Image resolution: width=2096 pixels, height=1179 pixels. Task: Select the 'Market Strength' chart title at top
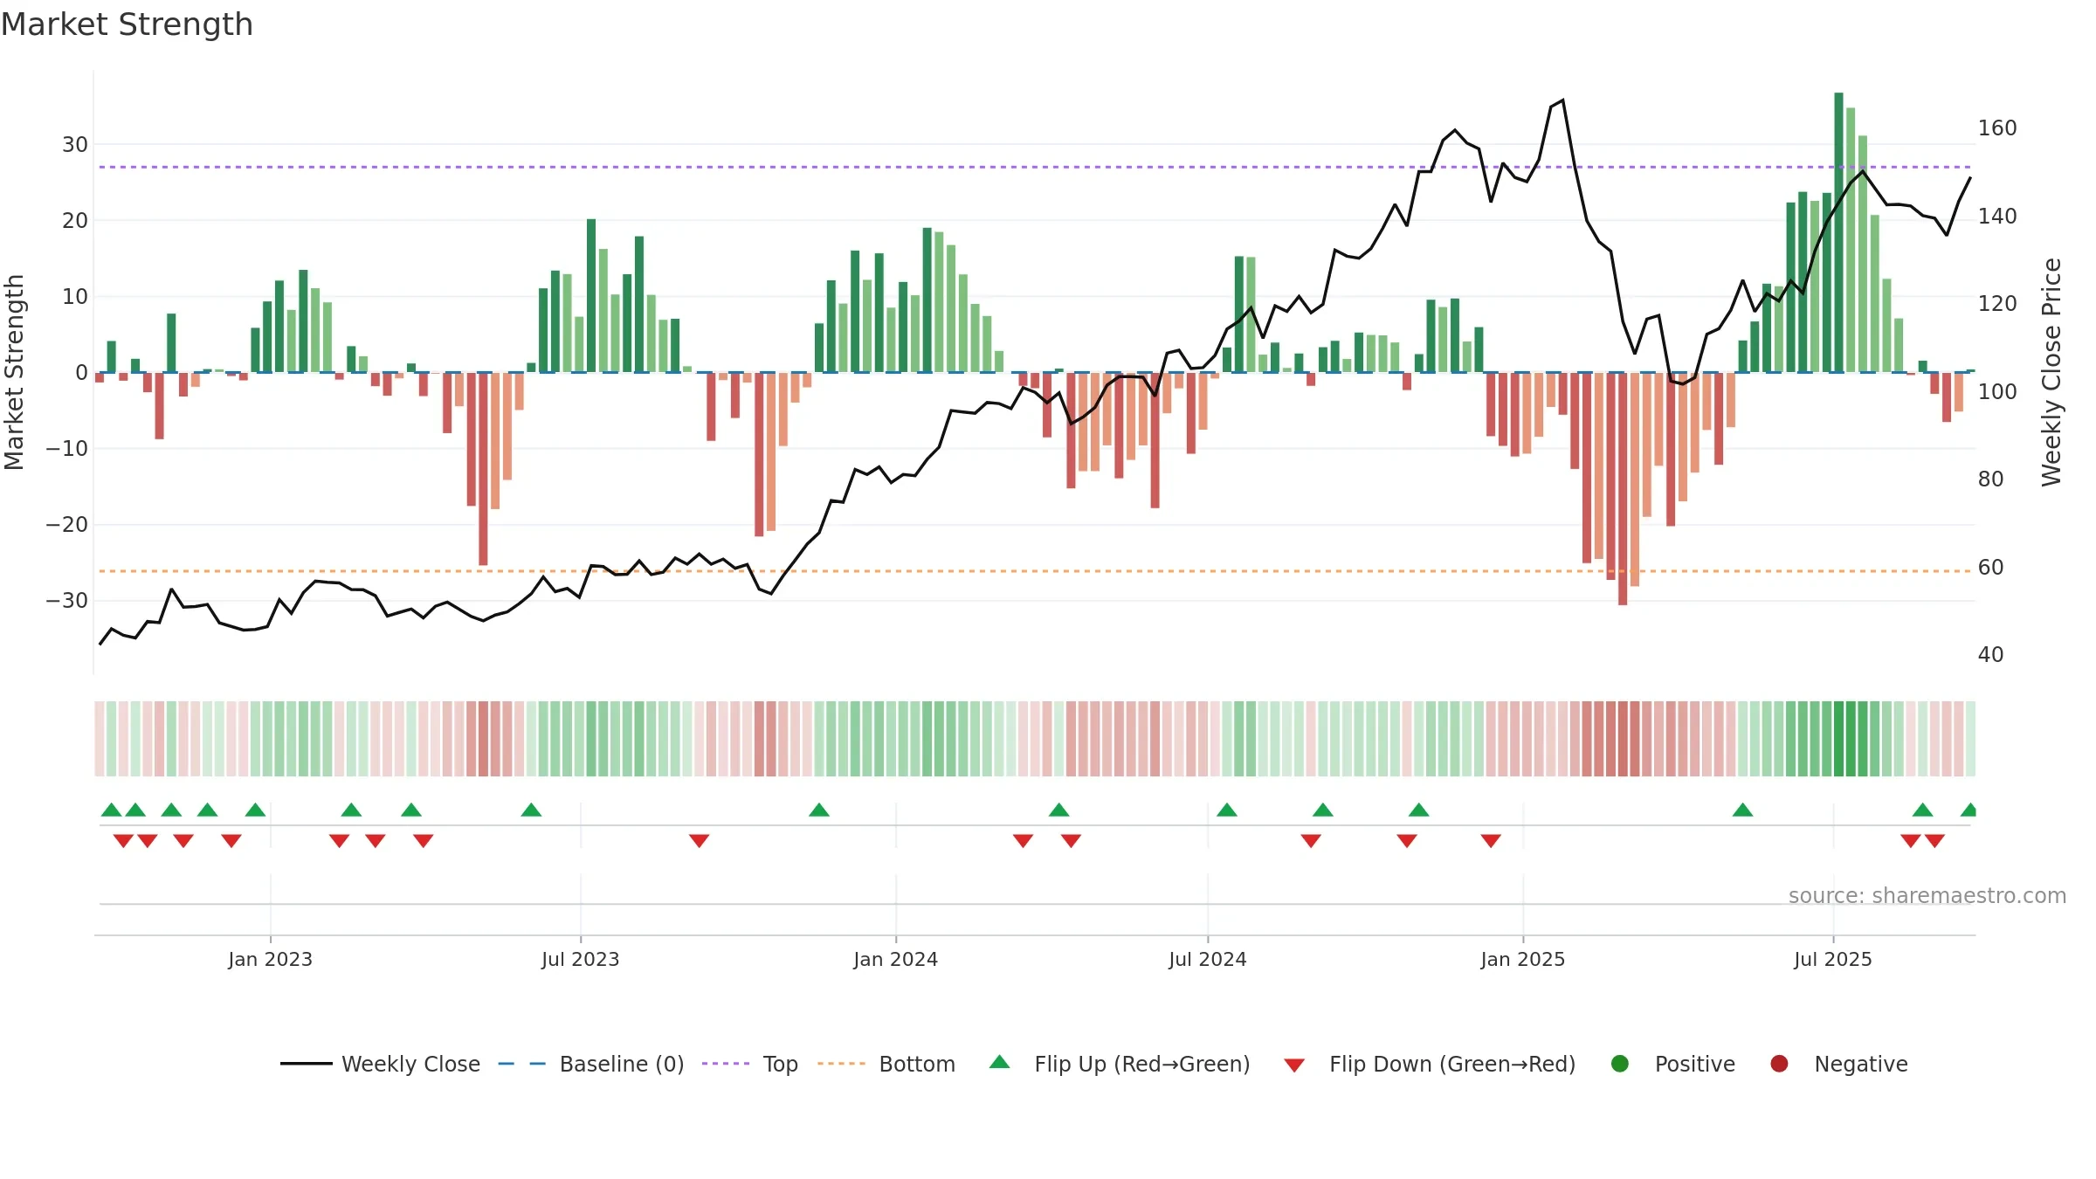pos(127,24)
